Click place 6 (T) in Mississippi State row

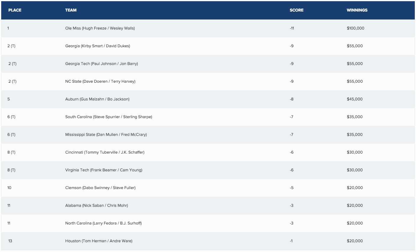coord(11,135)
